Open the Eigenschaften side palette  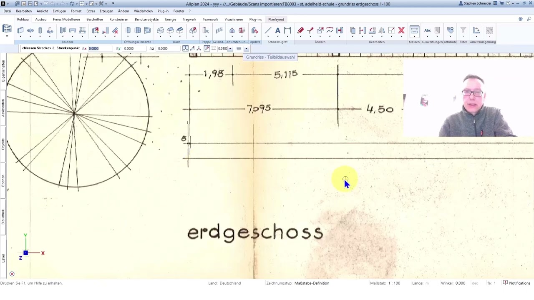click(3, 70)
